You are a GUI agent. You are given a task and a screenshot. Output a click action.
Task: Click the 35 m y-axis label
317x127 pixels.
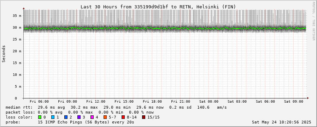pos(17,16)
